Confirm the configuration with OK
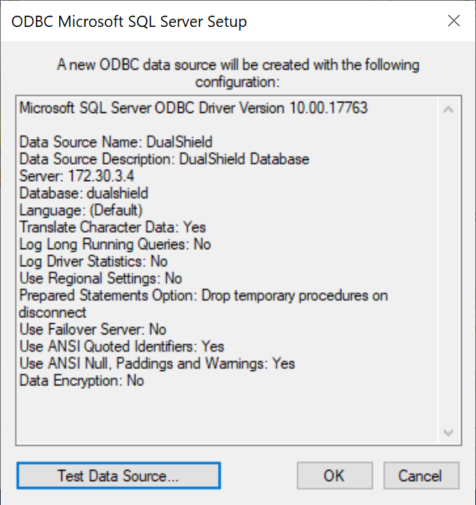The image size is (476, 505). click(x=334, y=475)
